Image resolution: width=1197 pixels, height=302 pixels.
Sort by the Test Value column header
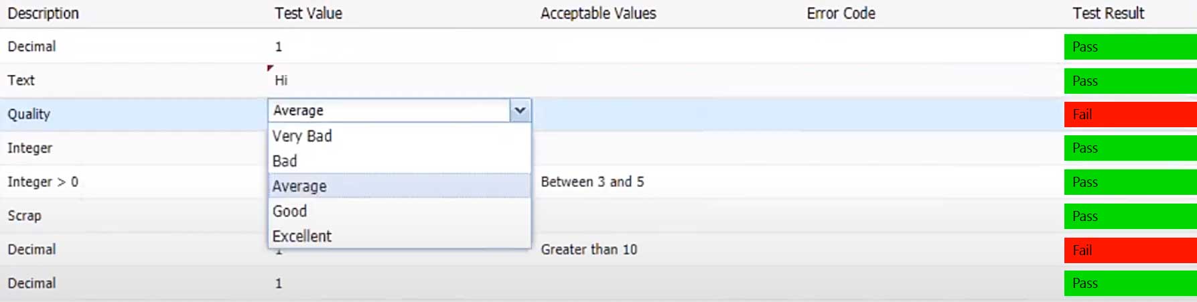pyautogui.click(x=309, y=13)
